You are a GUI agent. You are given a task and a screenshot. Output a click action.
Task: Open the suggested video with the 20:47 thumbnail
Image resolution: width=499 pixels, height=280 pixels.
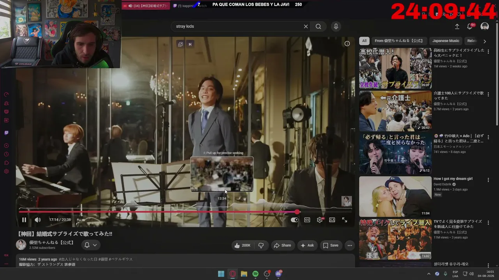point(395,111)
